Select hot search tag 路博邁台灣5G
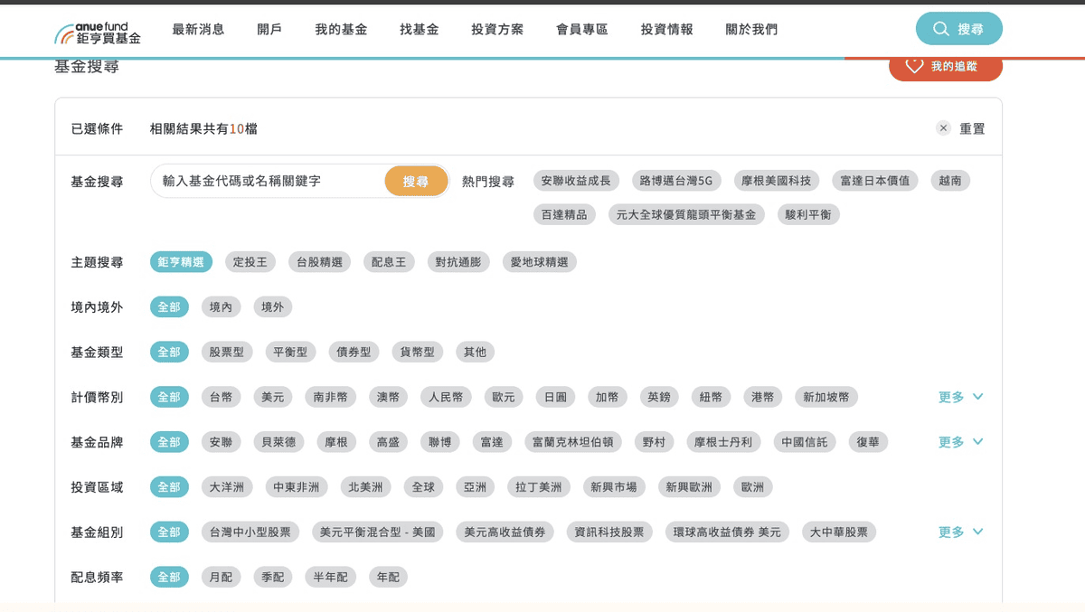 pos(676,181)
